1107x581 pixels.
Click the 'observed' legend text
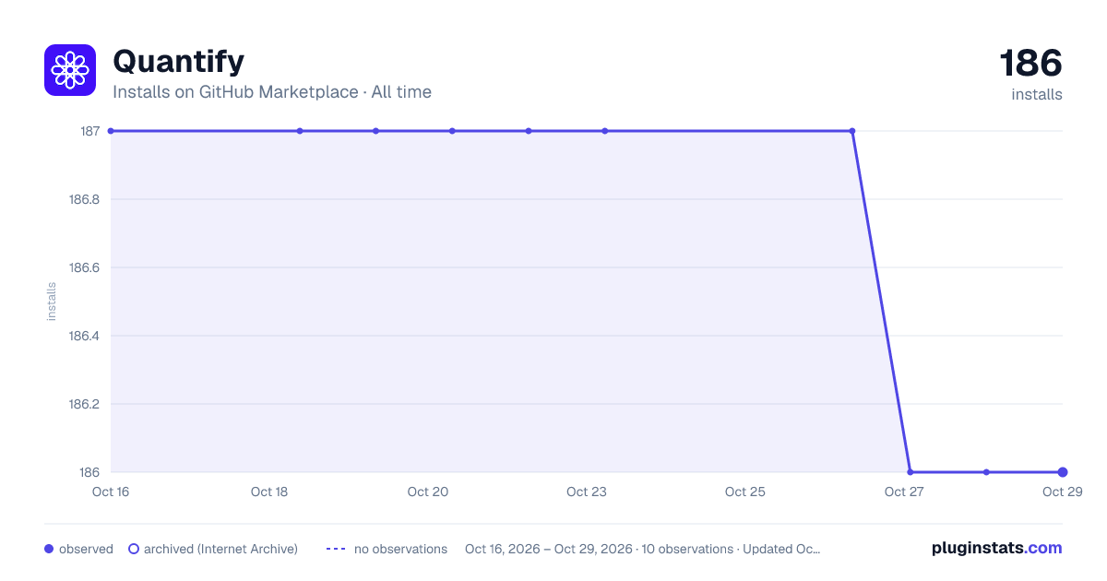[86, 549]
